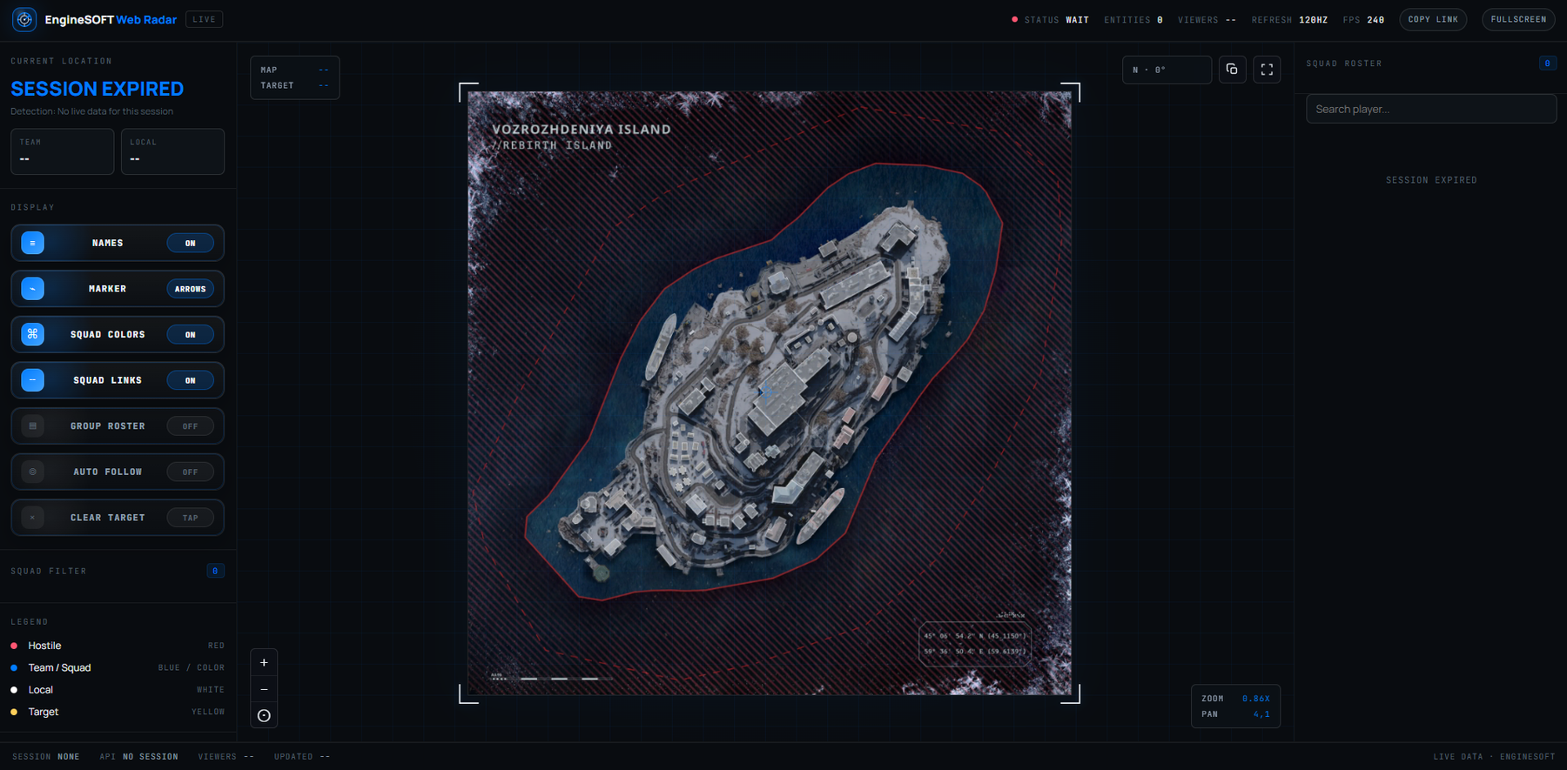Click the red Hostile legend dot
This screenshot has height=770, width=1567.
coord(14,646)
